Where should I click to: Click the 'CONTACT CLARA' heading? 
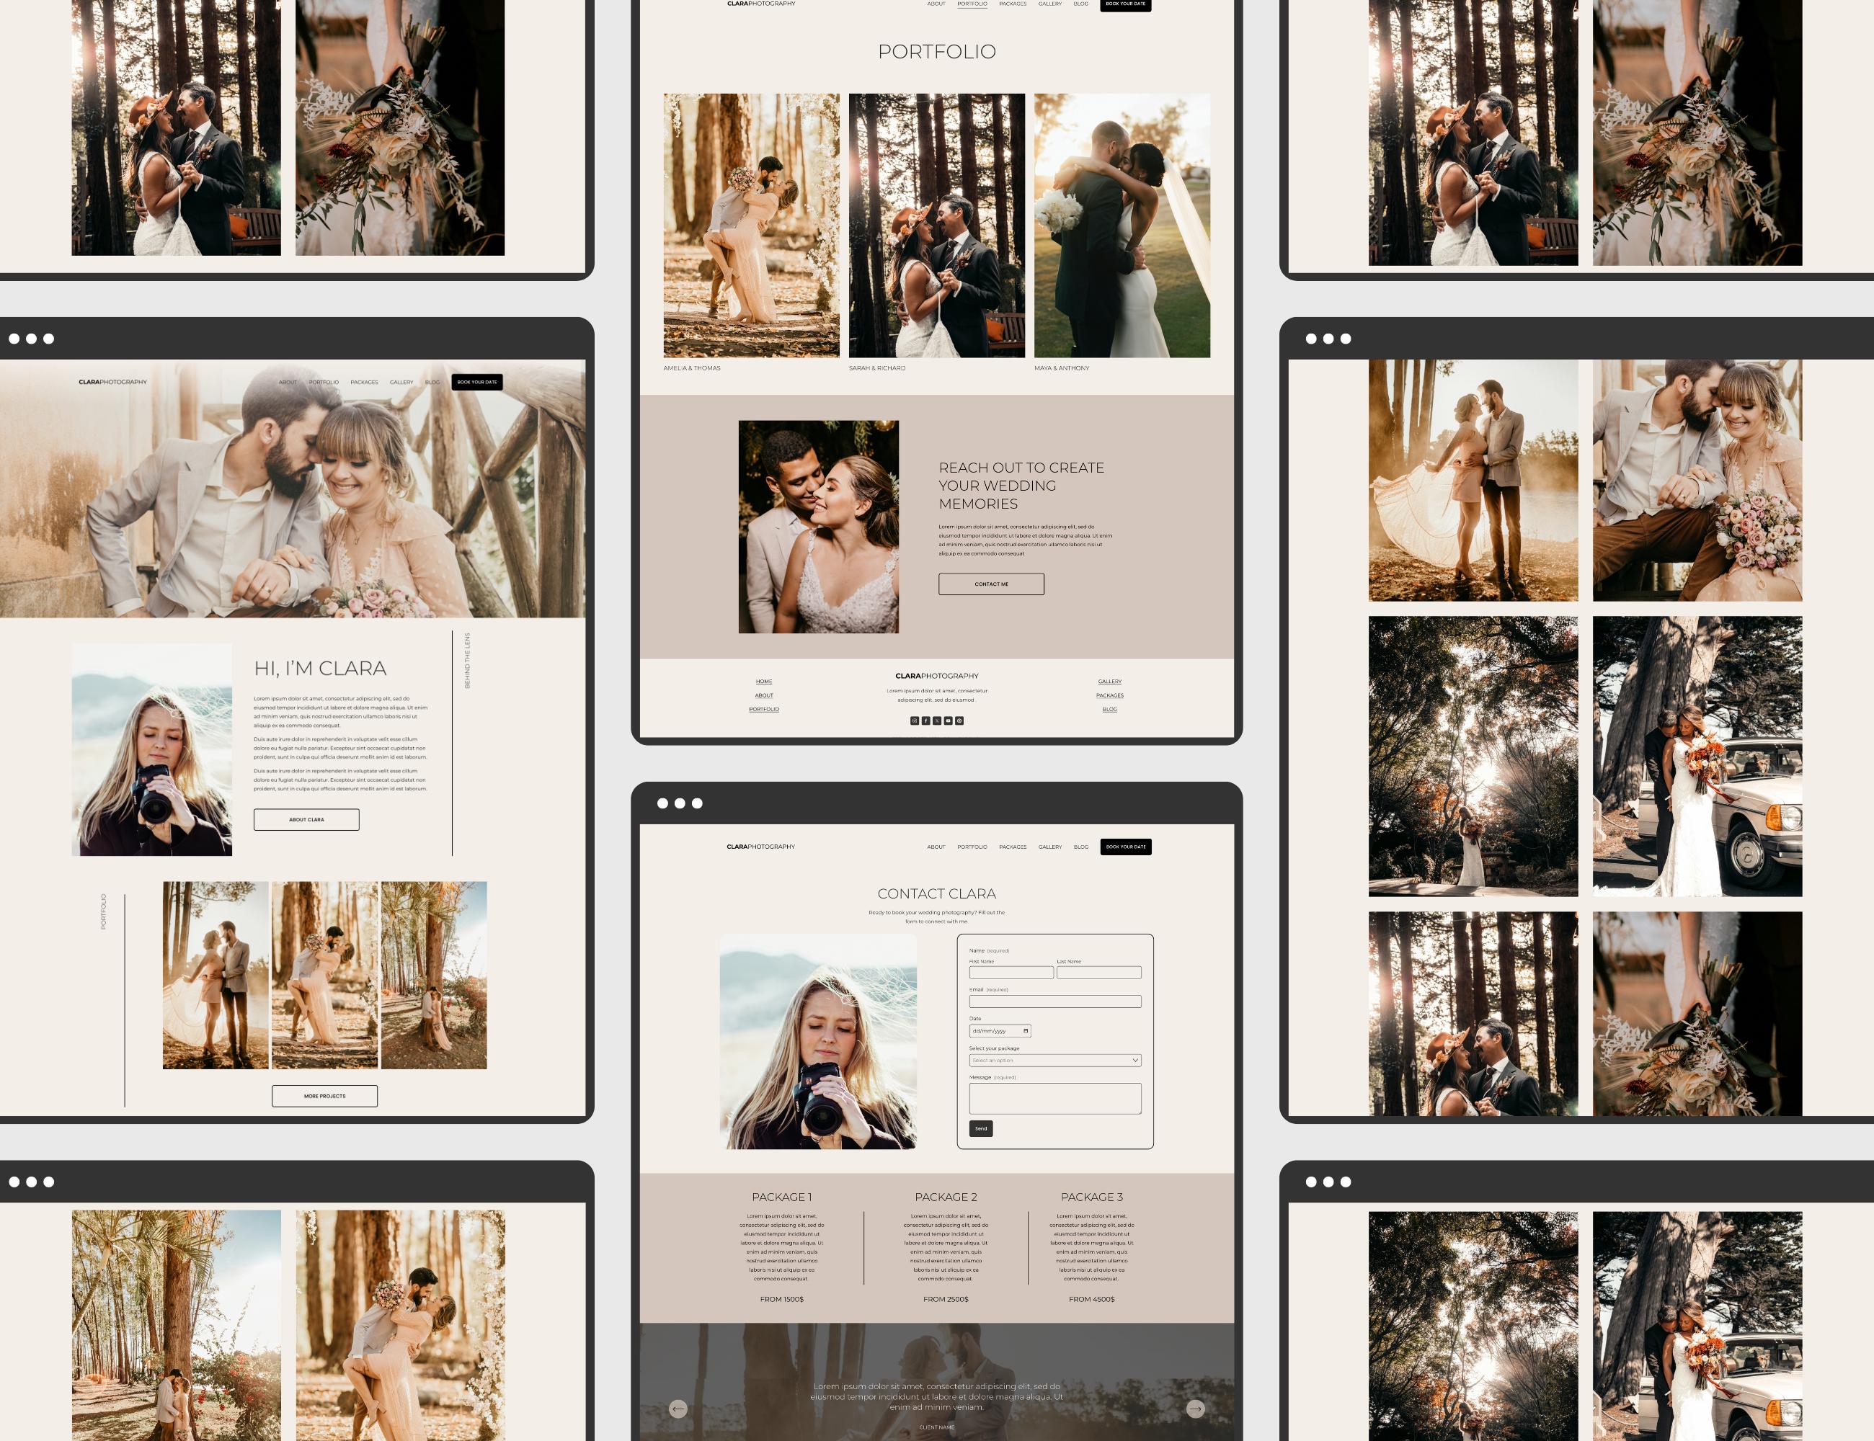pyautogui.click(x=936, y=893)
